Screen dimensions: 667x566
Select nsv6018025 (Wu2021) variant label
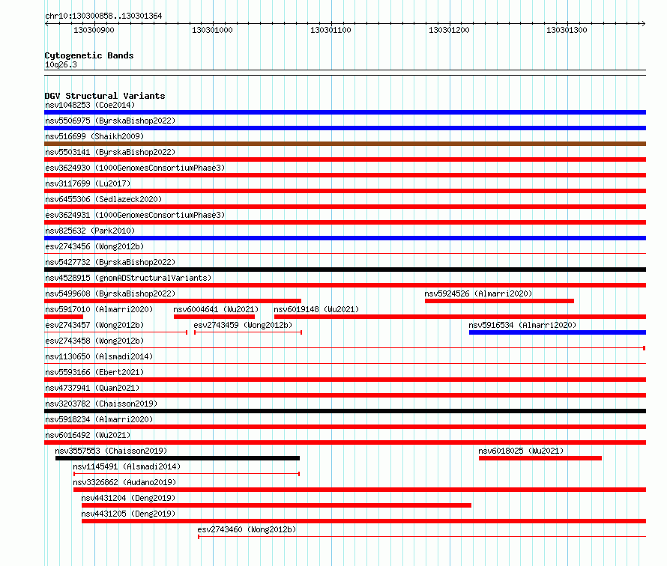coord(521,451)
